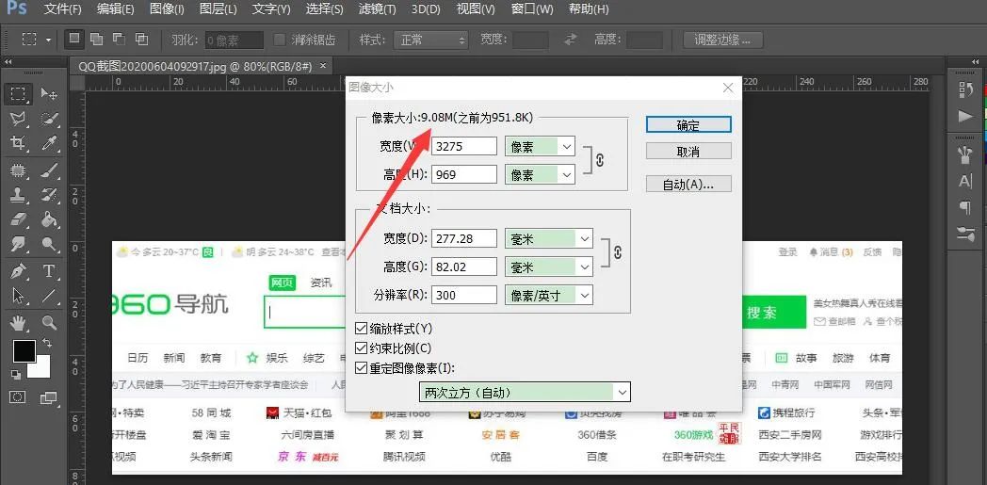The height and width of the screenshot is (485, 987).
Task: Open resolution unit 像素/英寸 dropdown
Action: [549, 295]
